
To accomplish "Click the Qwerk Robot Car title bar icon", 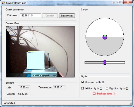I will point(3,3).
